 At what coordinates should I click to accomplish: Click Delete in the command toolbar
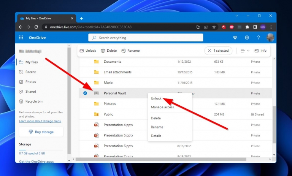point(109,51)
